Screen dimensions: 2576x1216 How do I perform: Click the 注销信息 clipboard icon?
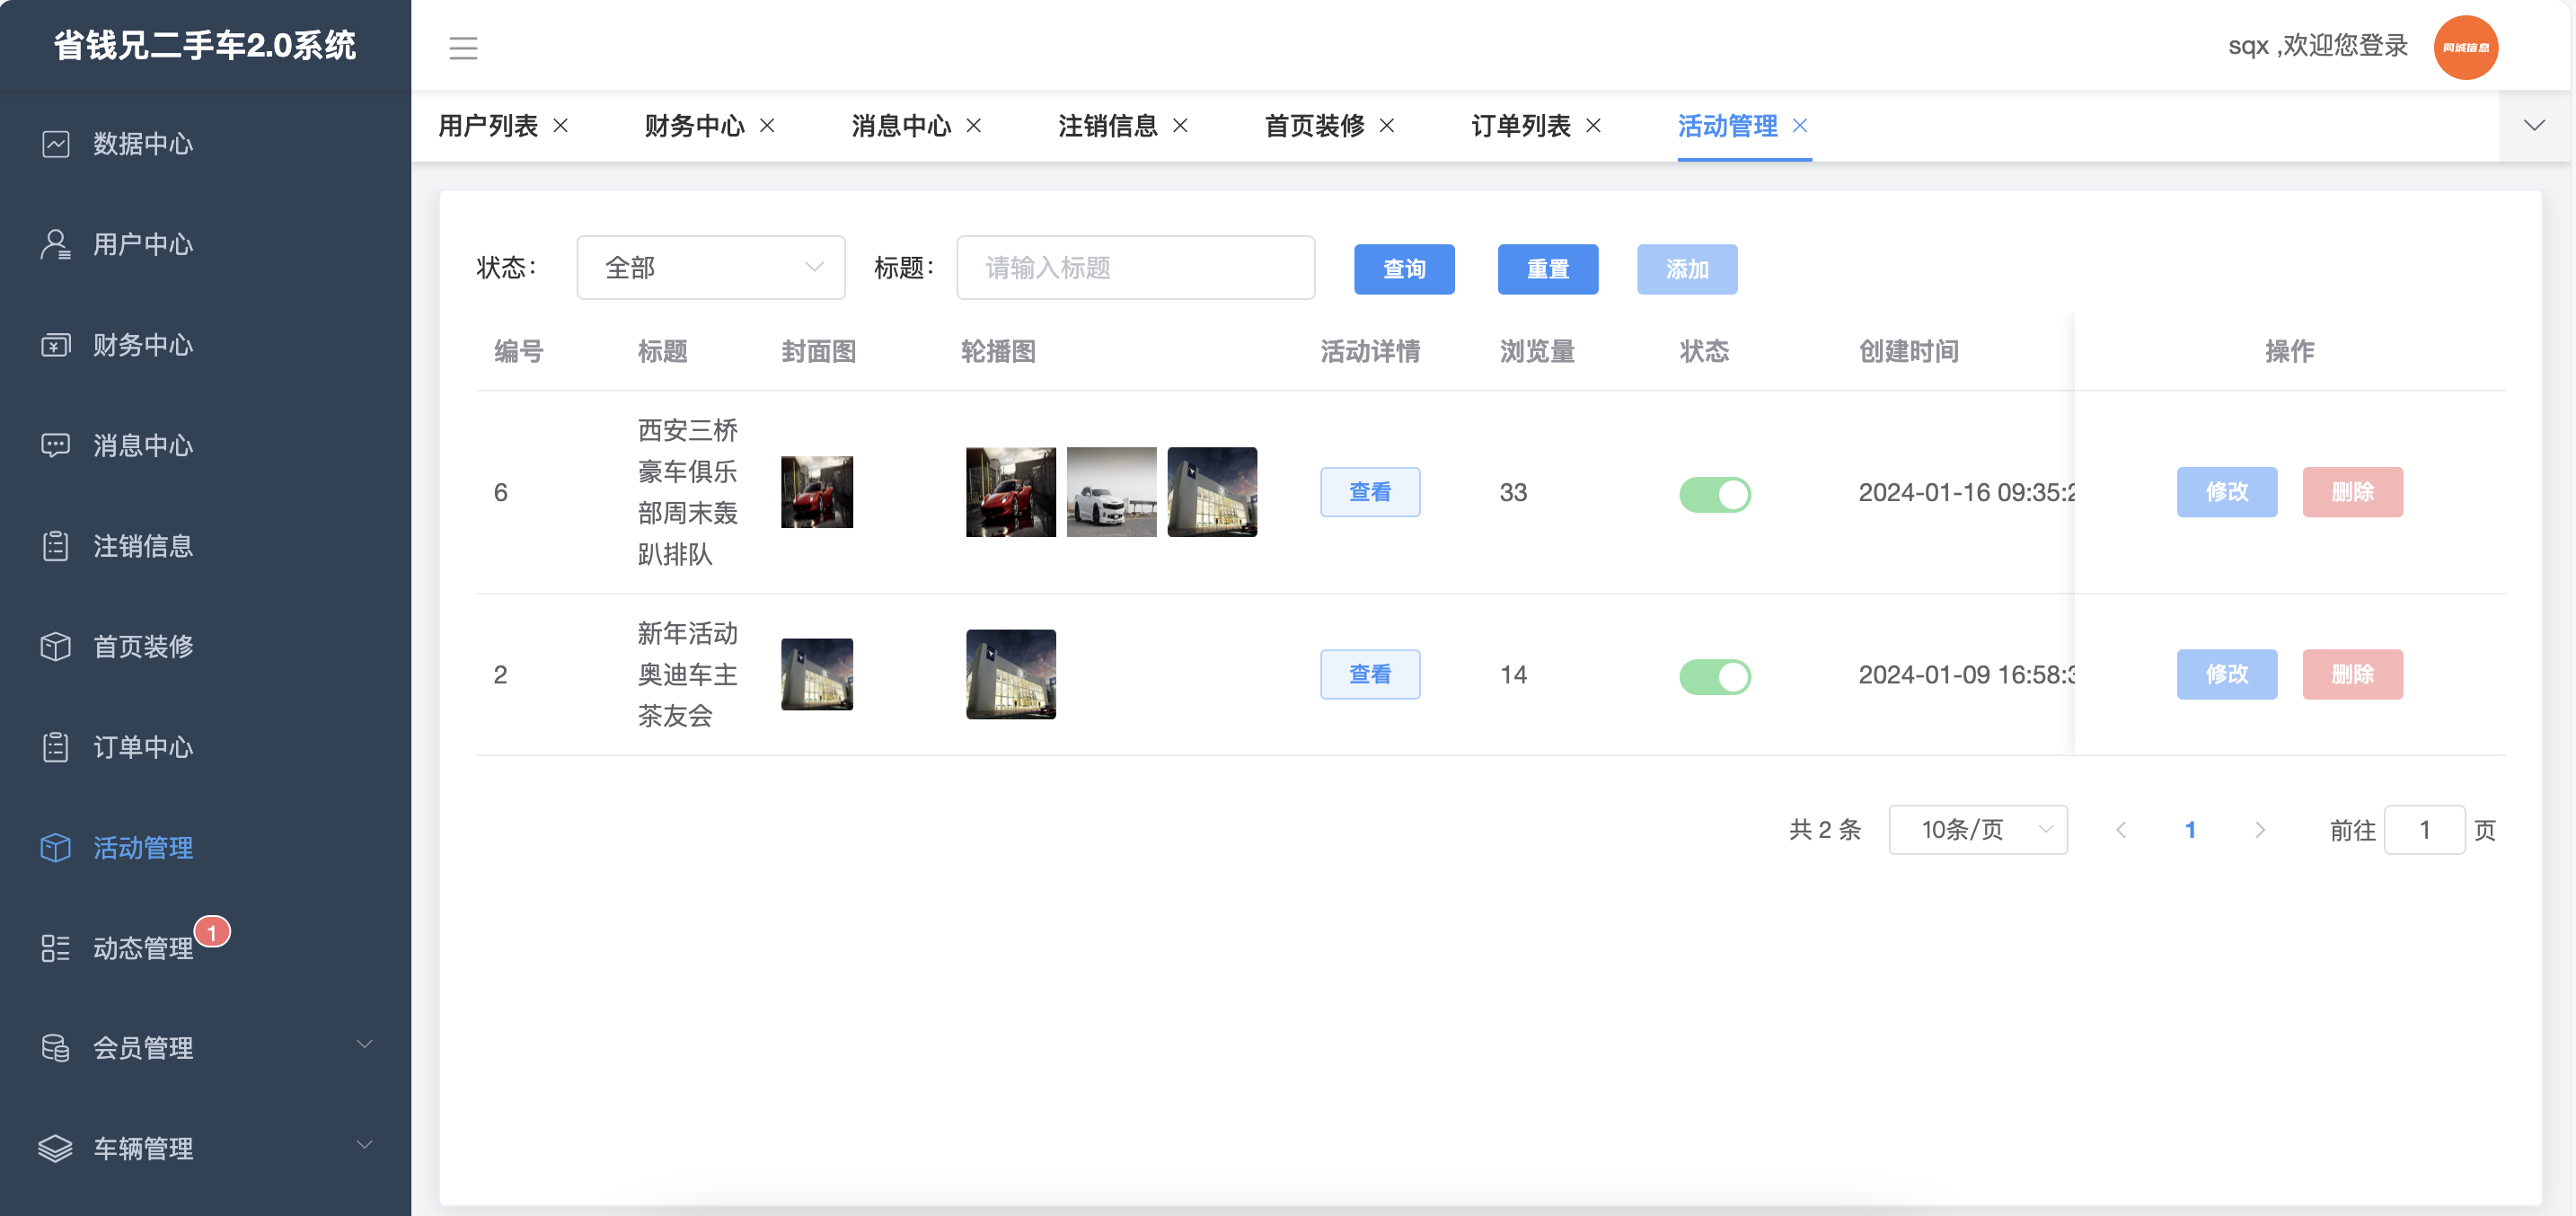pyautogui.click(x=56, y=546)
